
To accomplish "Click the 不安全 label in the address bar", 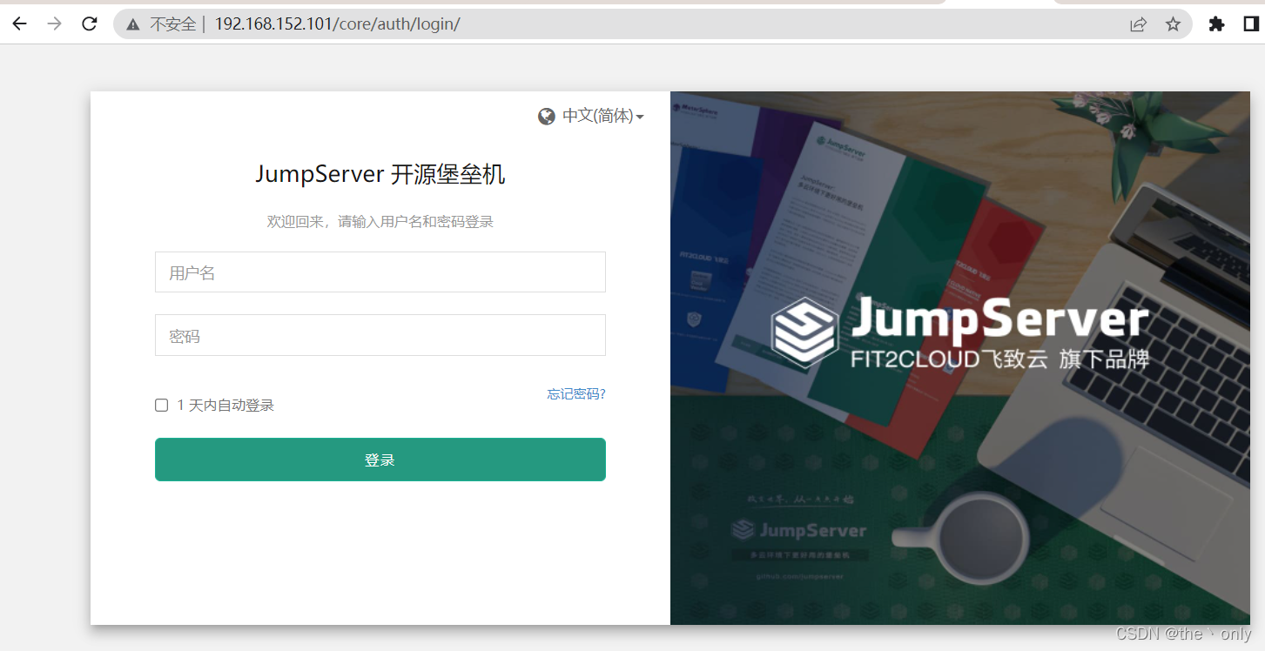I will [173, 24].
